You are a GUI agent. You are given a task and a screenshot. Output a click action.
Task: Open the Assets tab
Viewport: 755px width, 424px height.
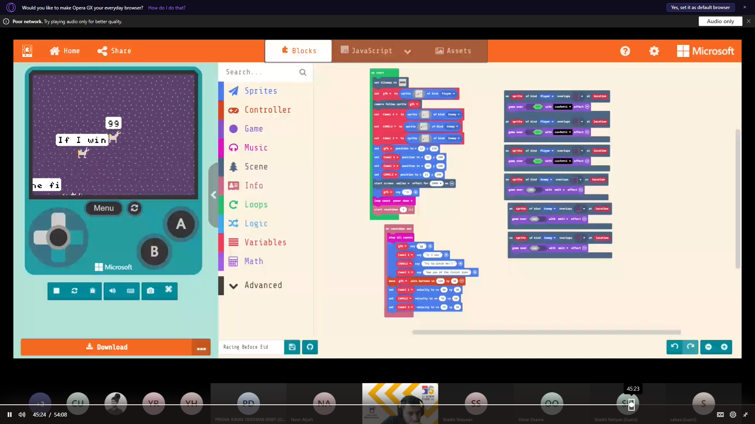click(453, 51)
